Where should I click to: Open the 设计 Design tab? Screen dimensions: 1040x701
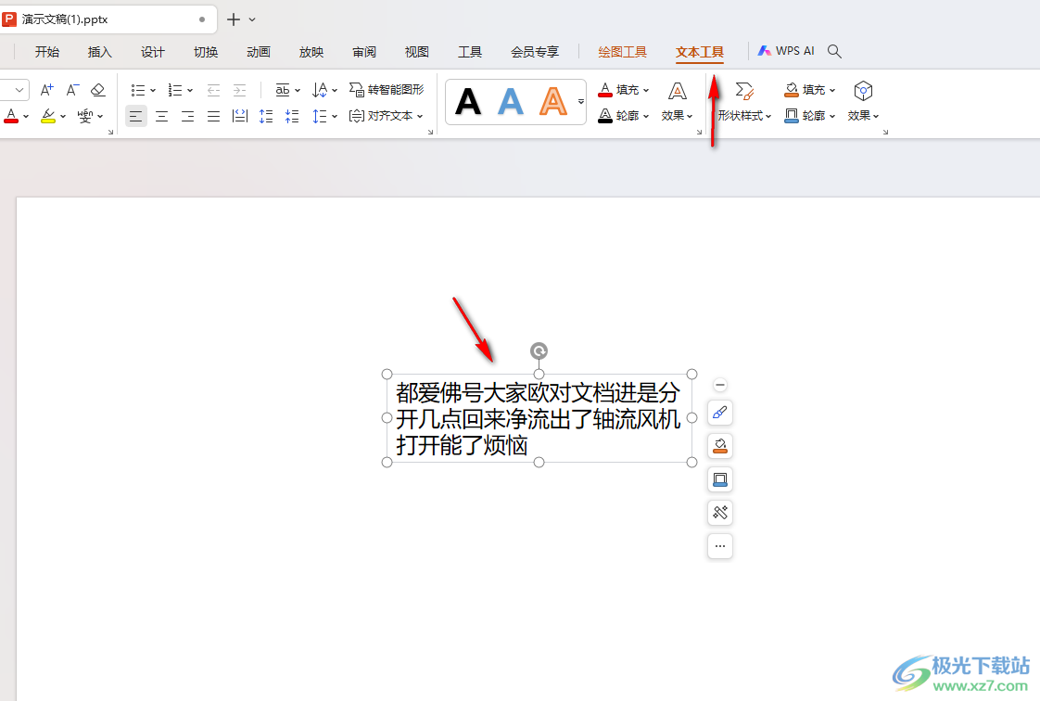(x=153, y=52)
